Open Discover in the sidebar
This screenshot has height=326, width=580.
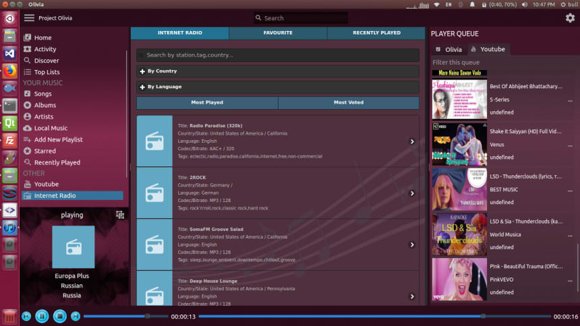[47, 61]
